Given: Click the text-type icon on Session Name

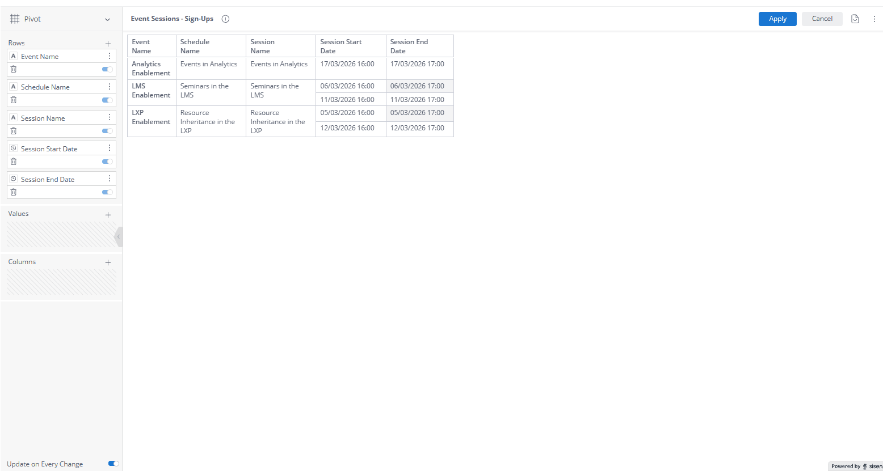Looking at the screenshot, I should [12, 117].
